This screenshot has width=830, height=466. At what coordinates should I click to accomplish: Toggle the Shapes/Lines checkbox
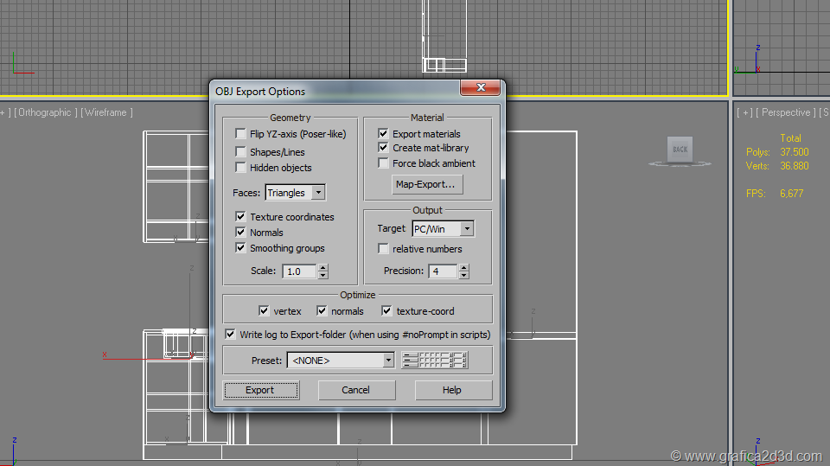(x=240, y=151)
